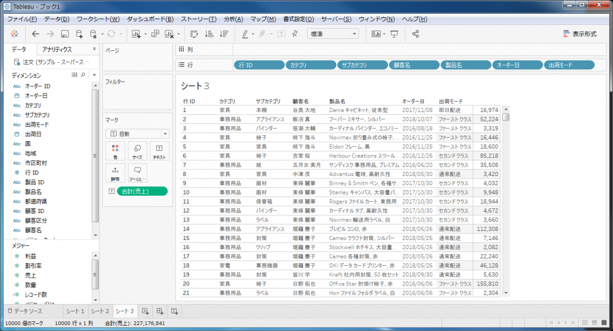Switch to the アナリティクス tab
Image resolution: width=613 pixels, height=331 pixels.
pos(57,50)
